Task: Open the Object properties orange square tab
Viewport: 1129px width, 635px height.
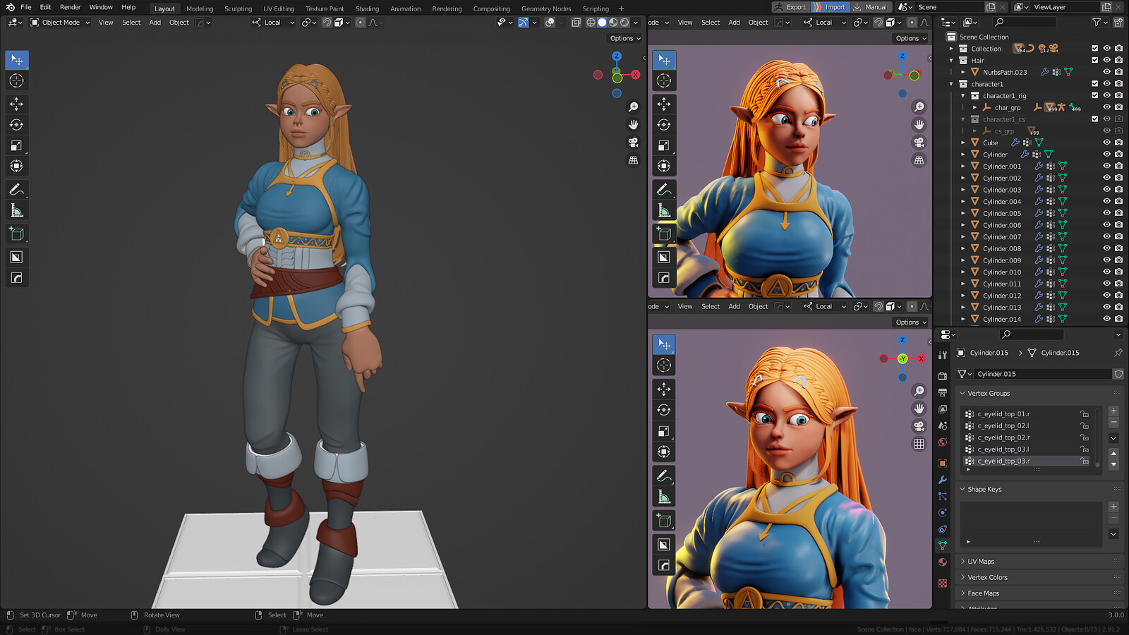Action: 943,464
